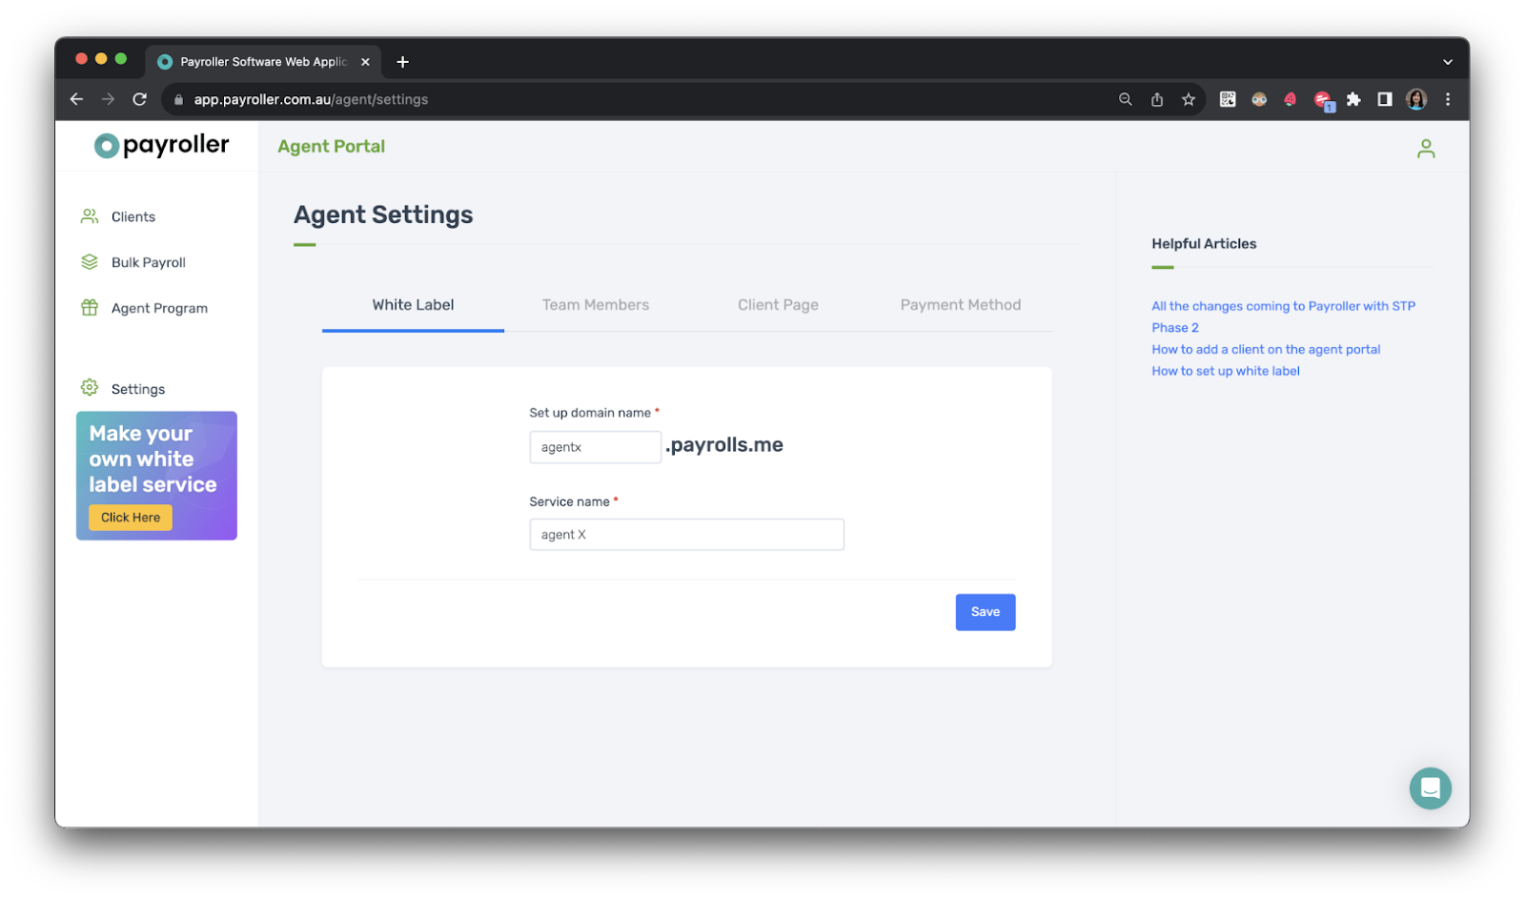Open Clients in the sidebar
Viewport: 1525px width, 900px height.
pyautogui.click(x=133, y=216)
